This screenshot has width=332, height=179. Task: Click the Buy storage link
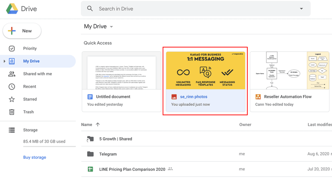pyautogui.click(x=35, y=157)
